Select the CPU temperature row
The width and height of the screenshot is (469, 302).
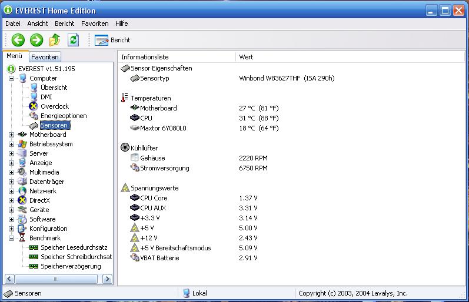(204, 118)
